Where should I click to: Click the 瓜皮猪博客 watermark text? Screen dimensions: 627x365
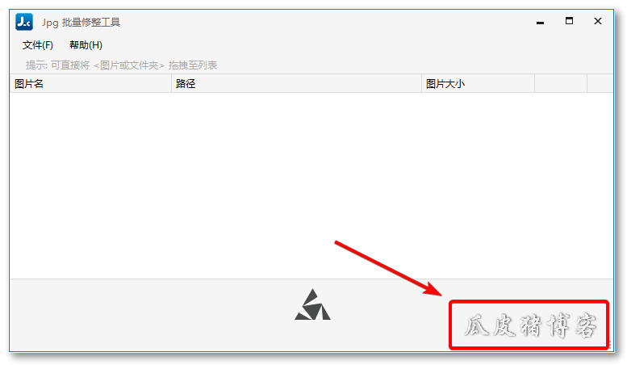pyautogui.click(x=530, y=325)
